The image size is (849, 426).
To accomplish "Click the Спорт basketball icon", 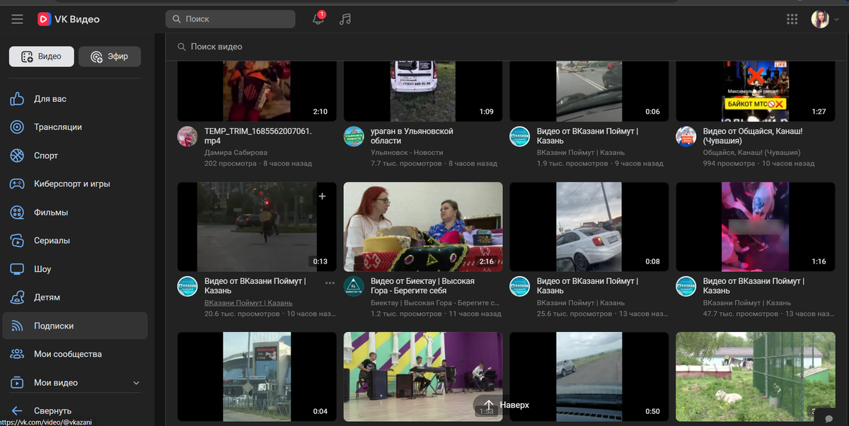I will coord(18,155).
